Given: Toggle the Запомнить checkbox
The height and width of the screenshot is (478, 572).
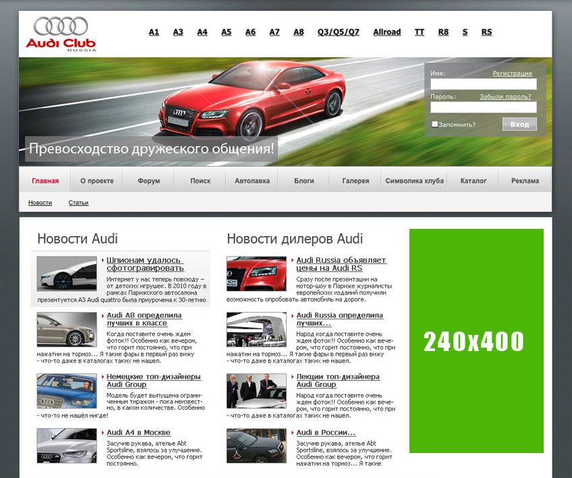Looking at the screenshot, I should [434, 124].
